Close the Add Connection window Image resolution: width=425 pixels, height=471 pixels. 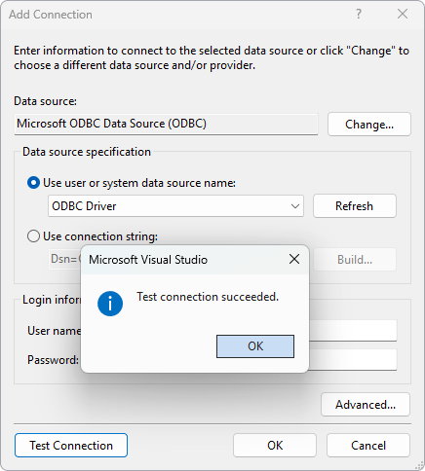(x=403, y=14)
